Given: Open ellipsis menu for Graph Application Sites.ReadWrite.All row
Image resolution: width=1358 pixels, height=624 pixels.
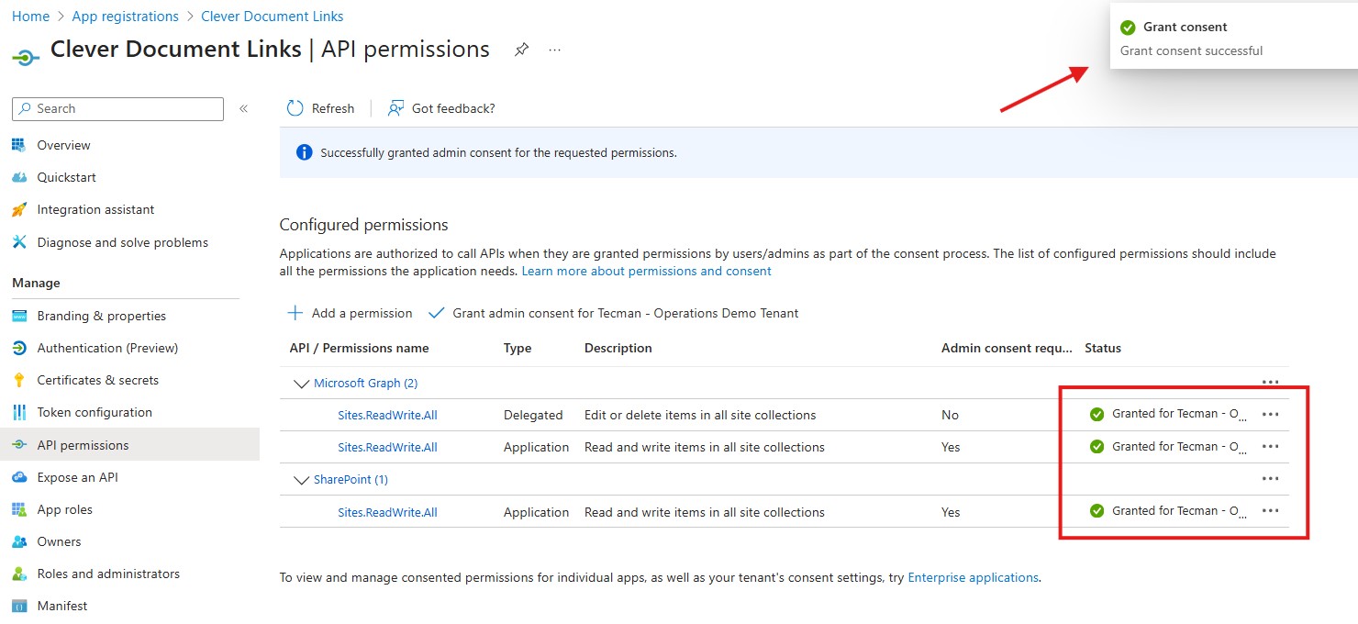Looking at the screenshot, I should (x=1270, y=446).
